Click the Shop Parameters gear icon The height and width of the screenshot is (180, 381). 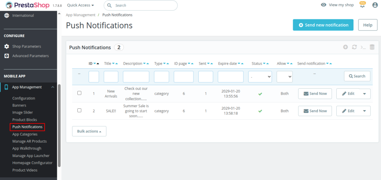pyautogui.click(x=7, y=46)
